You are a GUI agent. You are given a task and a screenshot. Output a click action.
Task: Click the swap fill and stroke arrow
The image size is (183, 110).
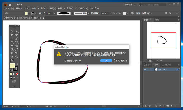pos(17,64)
